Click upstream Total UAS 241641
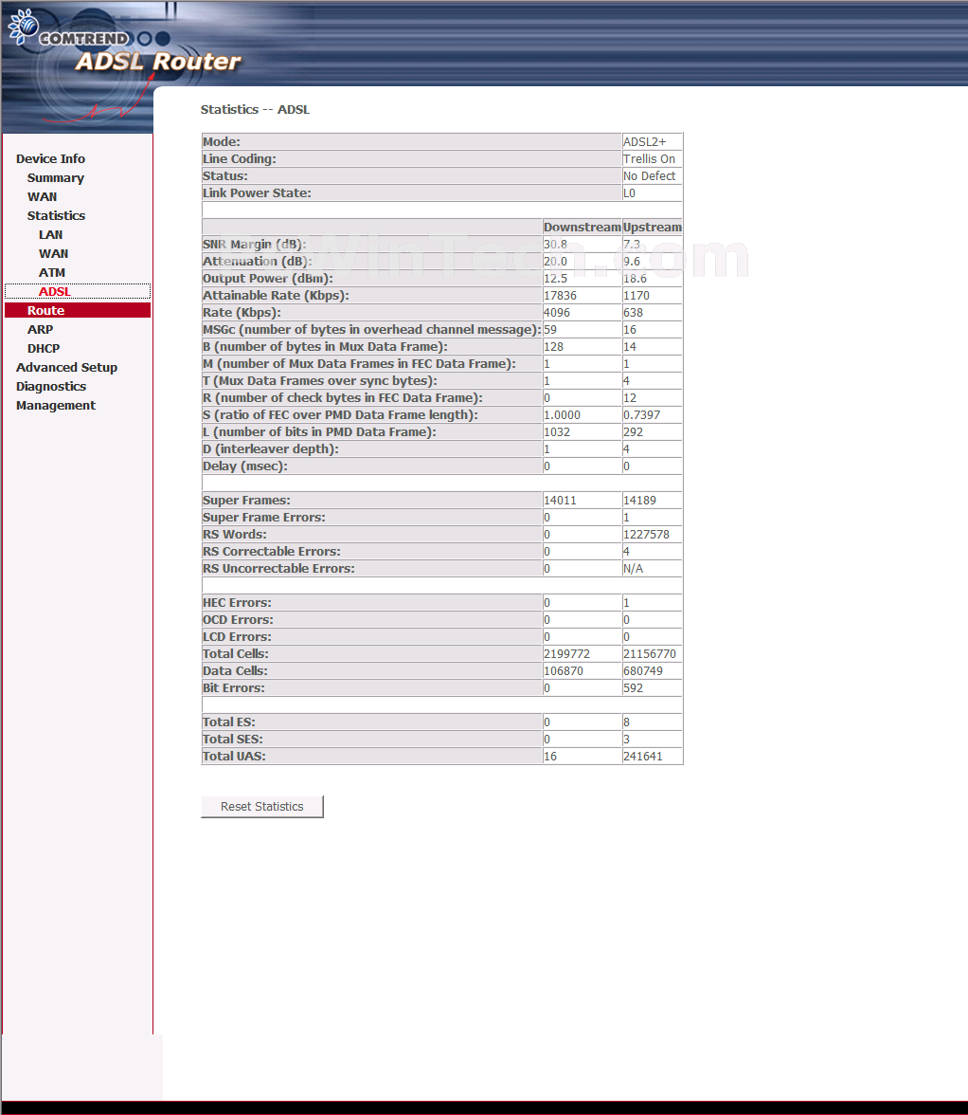This screenshot has width=968, height=1115. pos(643,756)
